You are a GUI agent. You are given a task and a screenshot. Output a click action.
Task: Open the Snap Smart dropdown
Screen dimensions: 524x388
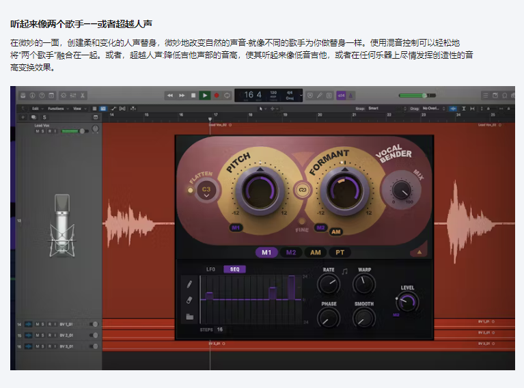pos(387,109)
